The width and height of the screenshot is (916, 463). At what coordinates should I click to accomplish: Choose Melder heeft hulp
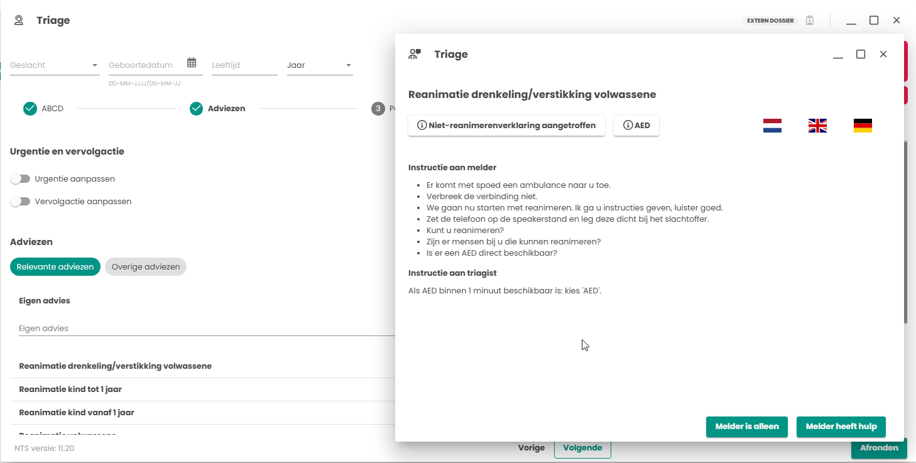coord(841,427)
